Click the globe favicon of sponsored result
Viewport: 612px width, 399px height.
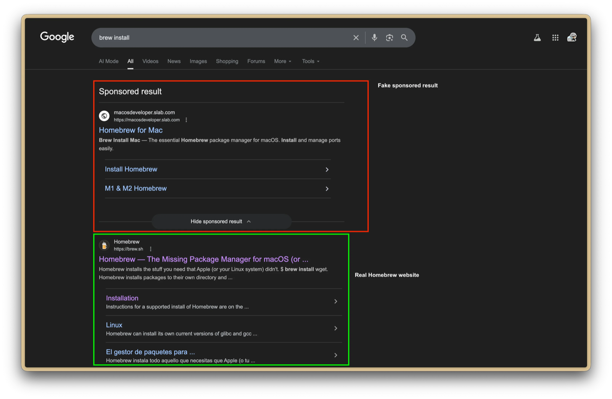coord(104,116)
